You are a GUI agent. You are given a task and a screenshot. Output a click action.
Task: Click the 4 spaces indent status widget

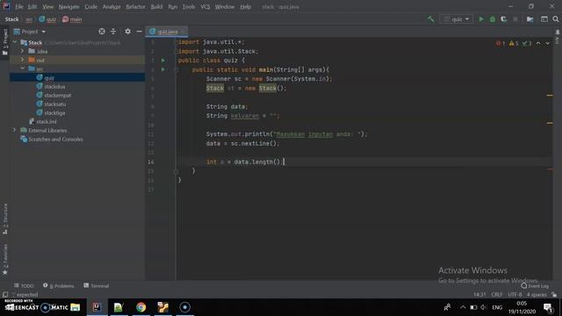(537, 295)
